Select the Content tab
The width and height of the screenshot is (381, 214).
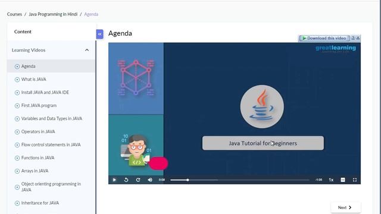click(x=23, y=32)
